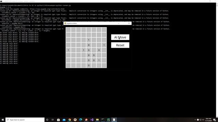Open the network icon in the system tray
218x122 pixels.
[x=201, y=120]
